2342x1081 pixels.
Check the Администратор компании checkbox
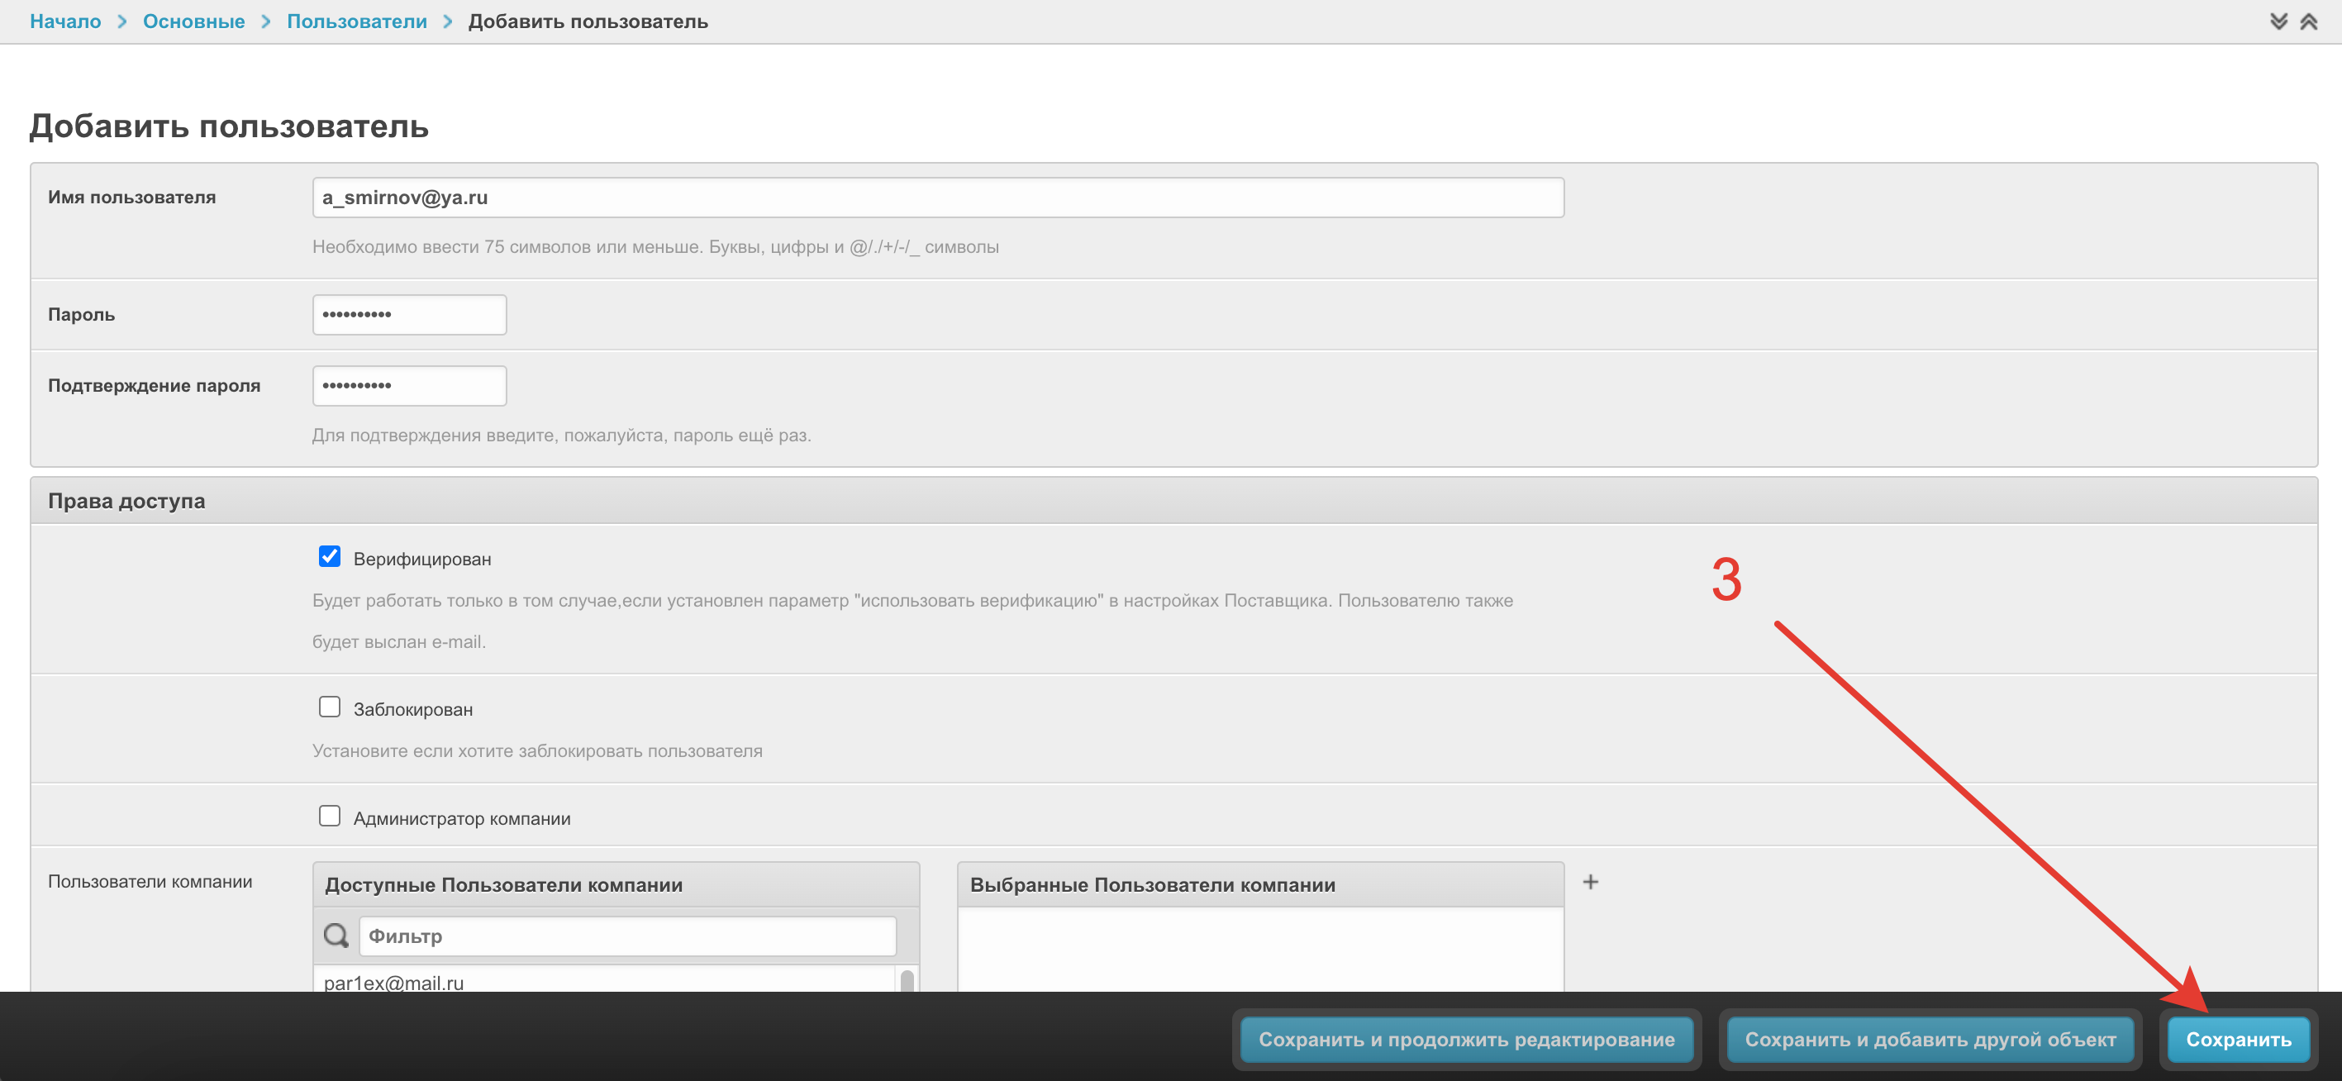tap(329, 816)
